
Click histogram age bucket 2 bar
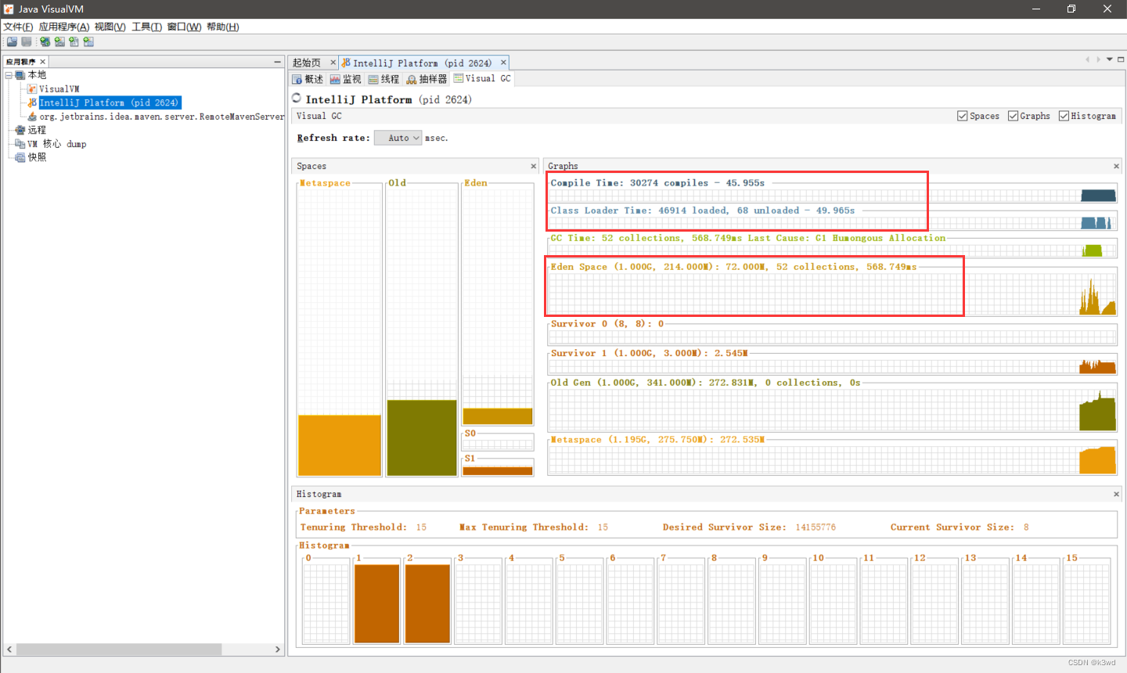[x=427, y=603]
